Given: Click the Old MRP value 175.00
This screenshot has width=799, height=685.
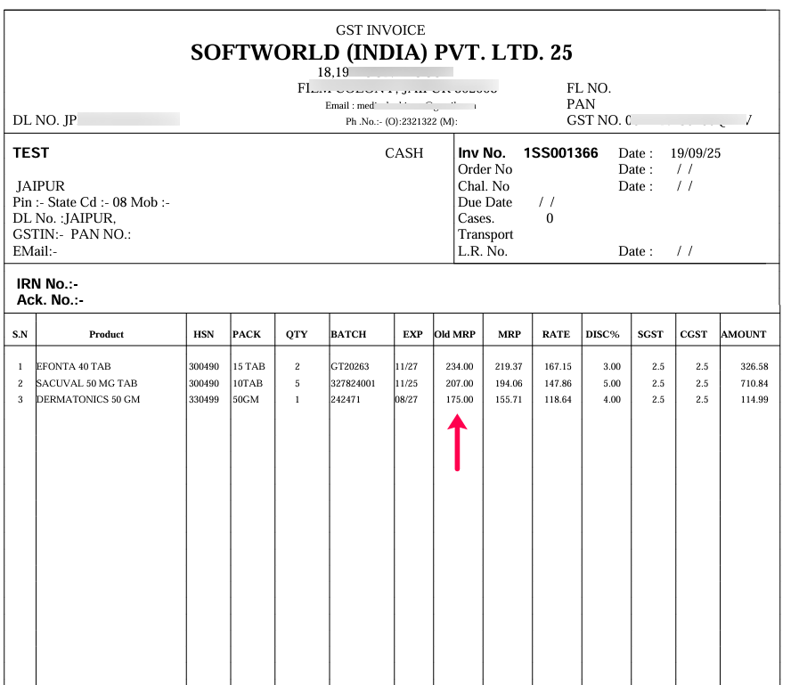Looking at the screenshot, I should pyautogui.click(x=460, y=399).
